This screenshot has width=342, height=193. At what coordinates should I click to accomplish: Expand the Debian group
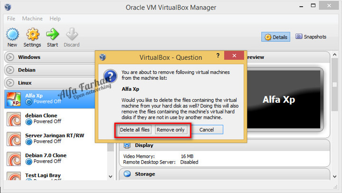click(10, 70)
